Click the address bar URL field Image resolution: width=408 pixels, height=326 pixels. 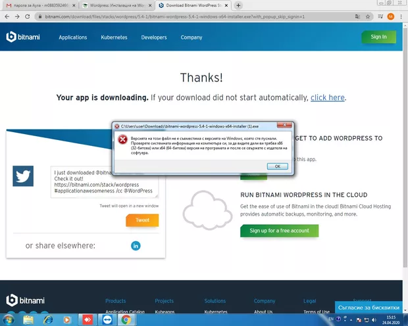[195, 16]
